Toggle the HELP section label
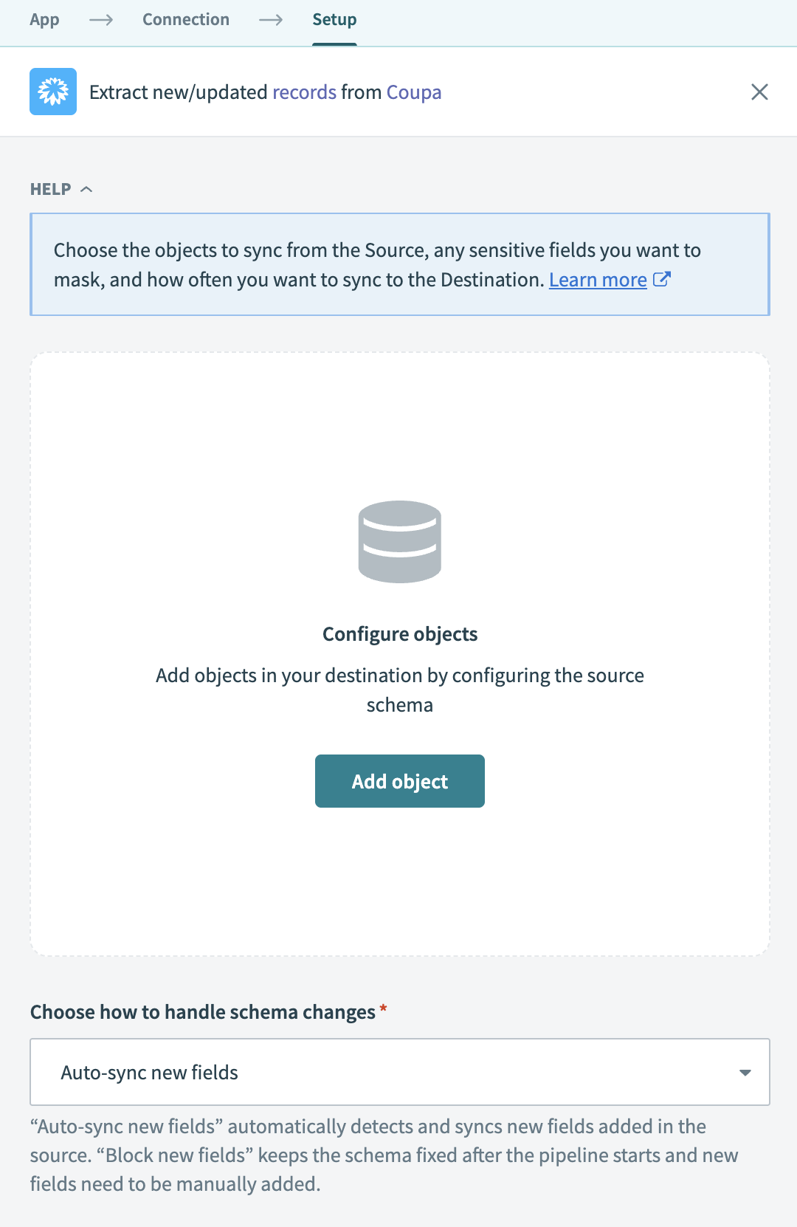Image resolution: width=797 pixels, height=1227 pixels. point(50,189)
